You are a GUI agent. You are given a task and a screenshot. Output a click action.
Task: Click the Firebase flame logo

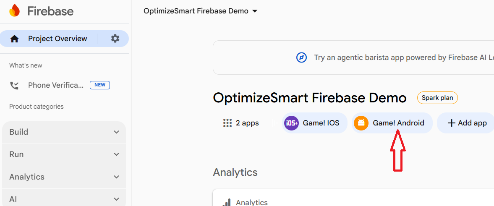(x=14, y=11)
